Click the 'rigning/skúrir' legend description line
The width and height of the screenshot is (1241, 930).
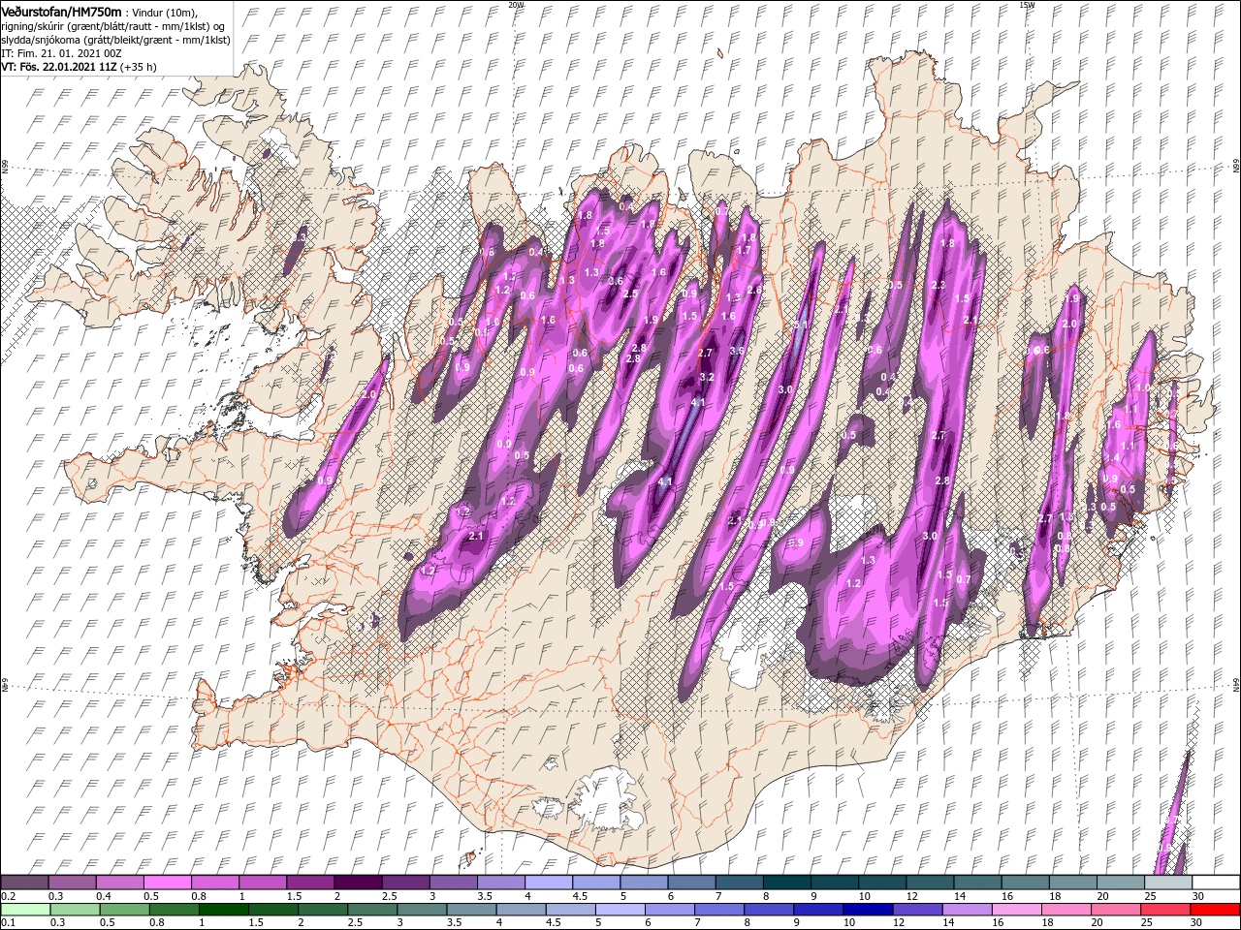pyautogui.click(x=113, y=25)
